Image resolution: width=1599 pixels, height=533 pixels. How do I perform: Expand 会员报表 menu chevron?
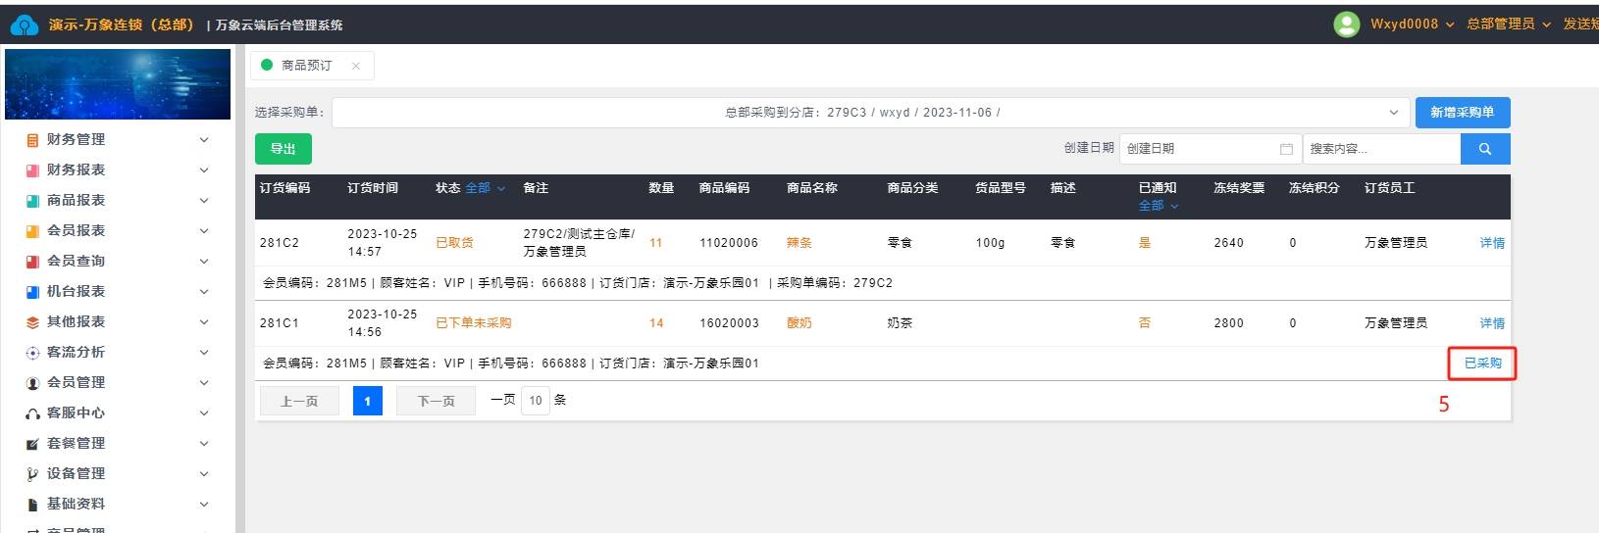click(204, 231)
